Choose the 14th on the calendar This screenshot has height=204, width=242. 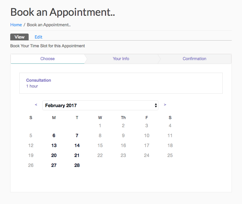point(77,145)
